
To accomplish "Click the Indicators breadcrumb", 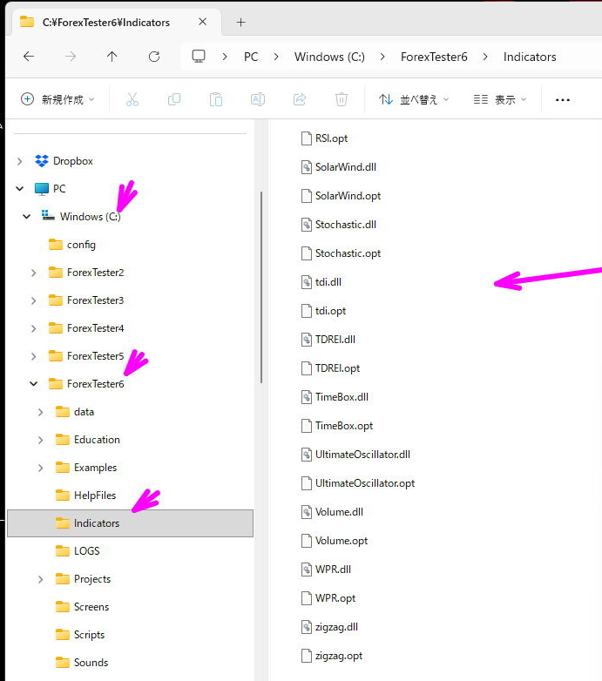I will pos(530,57).
